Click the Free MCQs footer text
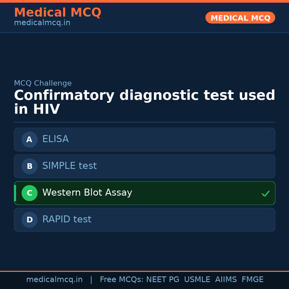289x289 pixels. (x=121, y=280)
